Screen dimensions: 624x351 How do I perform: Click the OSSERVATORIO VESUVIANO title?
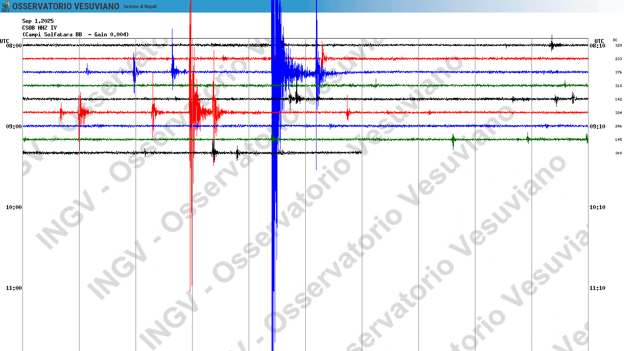[x=66, y=6]
